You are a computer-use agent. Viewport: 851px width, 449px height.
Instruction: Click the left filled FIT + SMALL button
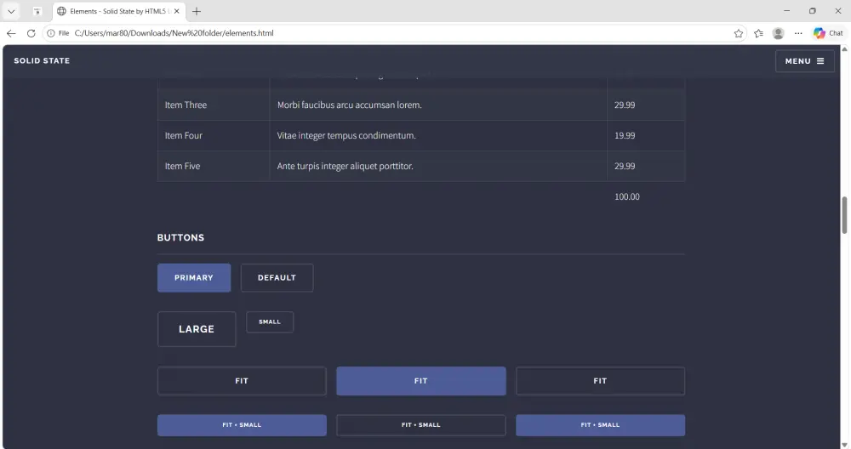point(242,425)
